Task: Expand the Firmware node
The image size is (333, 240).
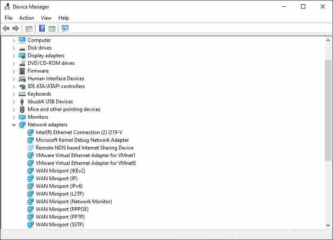Action: (x=14, y=71)
